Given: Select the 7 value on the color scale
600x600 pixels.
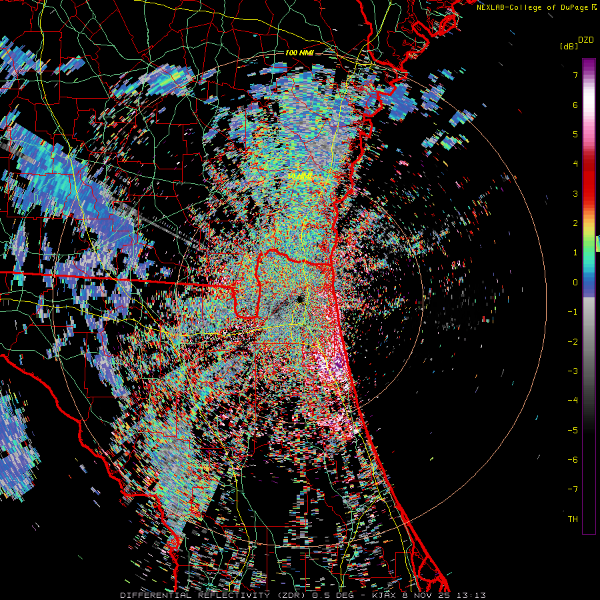Looking at the screenshot, I should tap(575, 75).
